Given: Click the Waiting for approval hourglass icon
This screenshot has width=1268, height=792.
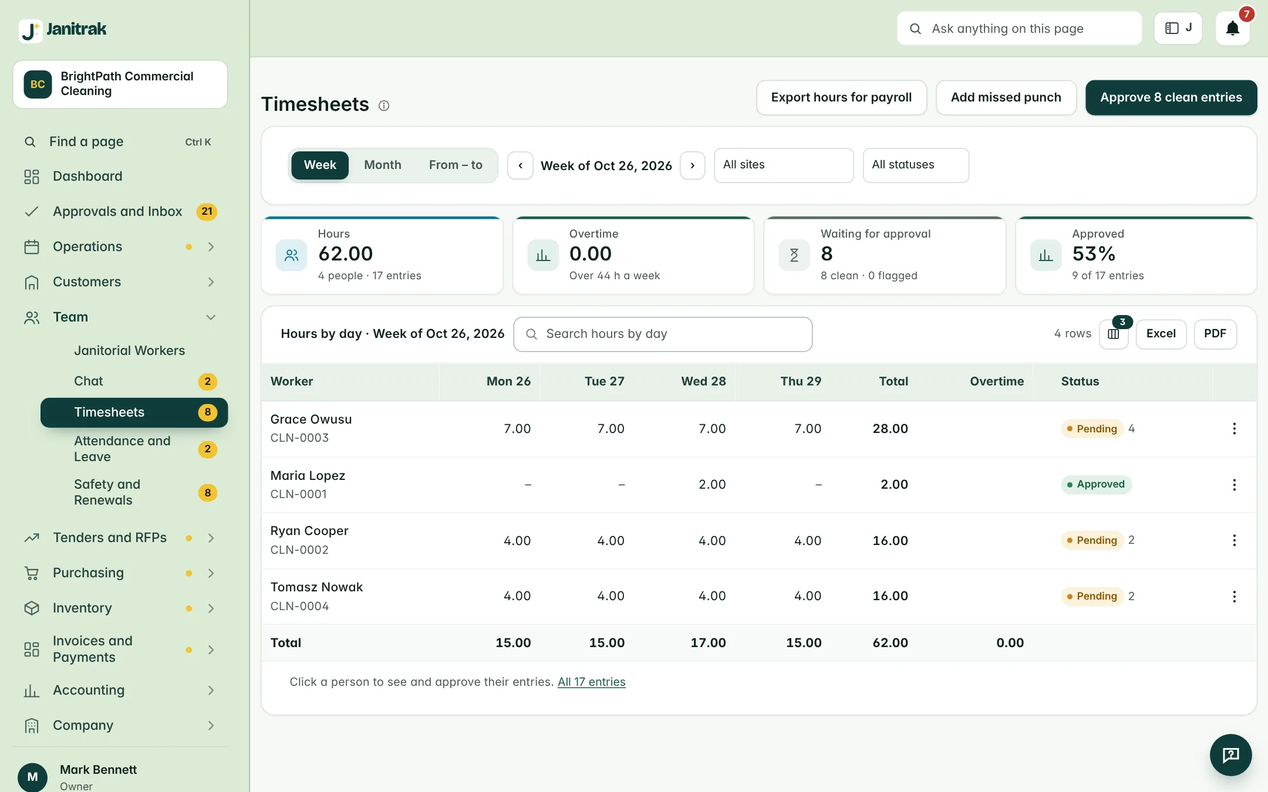Looking at the screenshot, I should coord(794,255).
